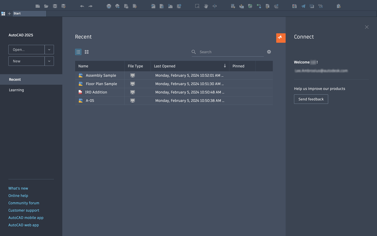Open the What's new link
Image resolution: width=377 pixels, height=236 pixels.
(18, 188)
